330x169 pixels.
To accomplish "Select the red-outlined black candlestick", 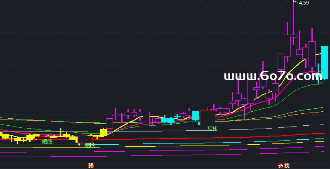I will [208, 117].
